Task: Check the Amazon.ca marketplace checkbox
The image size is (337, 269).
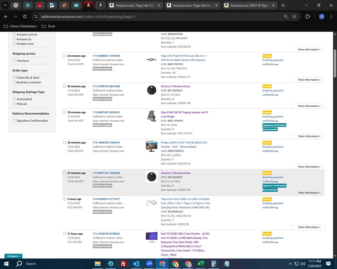Action: point(14,39)
